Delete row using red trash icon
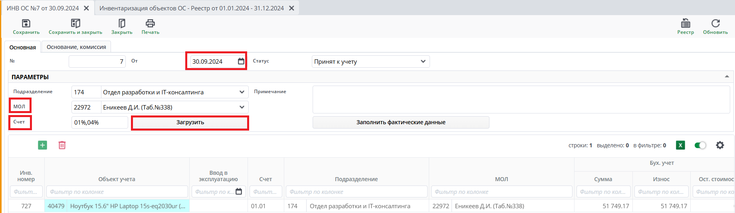The width and height of the screenshot is (735, 213). click(x=62, y=145)
